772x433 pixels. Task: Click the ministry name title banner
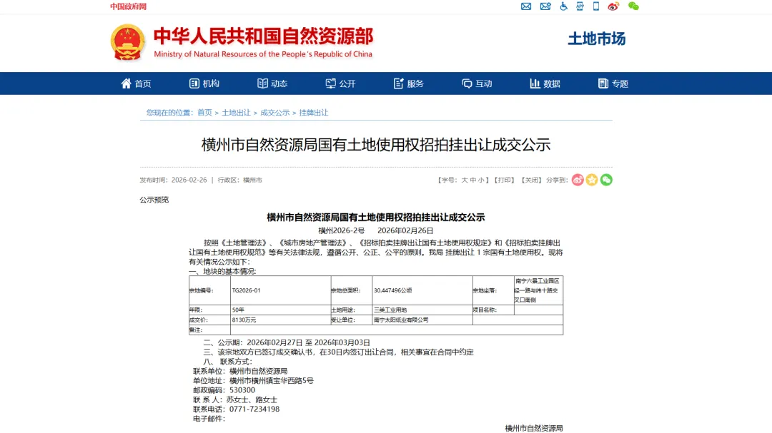[263, 43]
